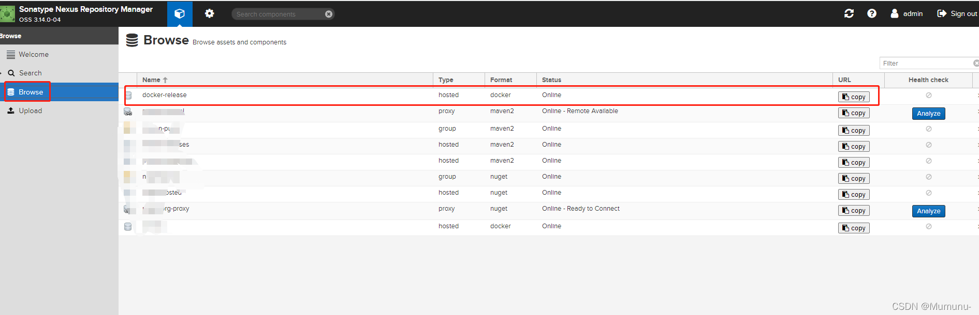
Task: Open the Help question mark icon
Action: click(872, 13)
